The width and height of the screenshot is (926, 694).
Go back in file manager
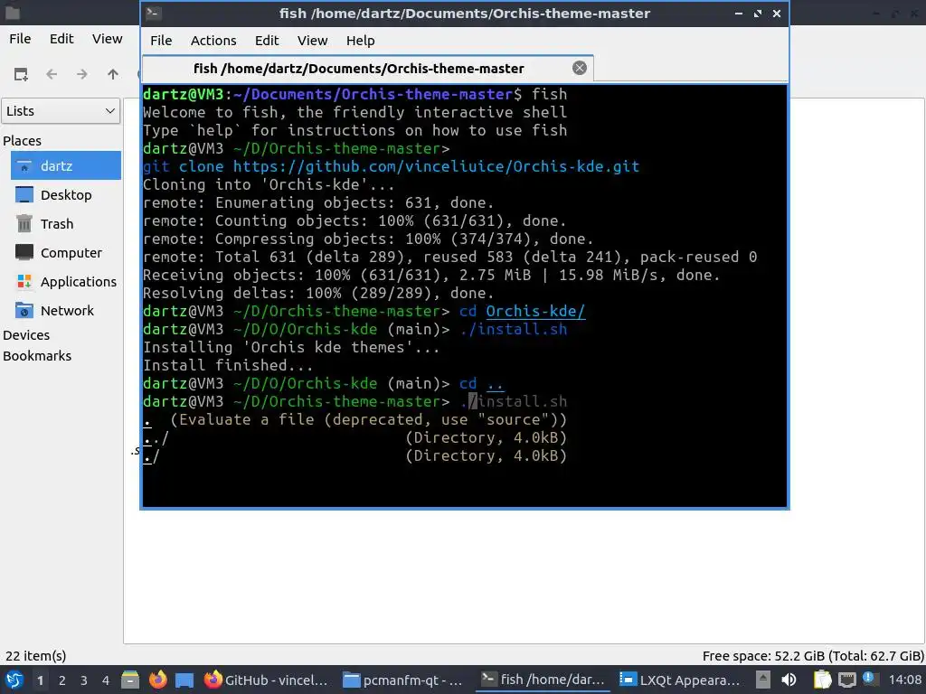click(x=52, y=74)
